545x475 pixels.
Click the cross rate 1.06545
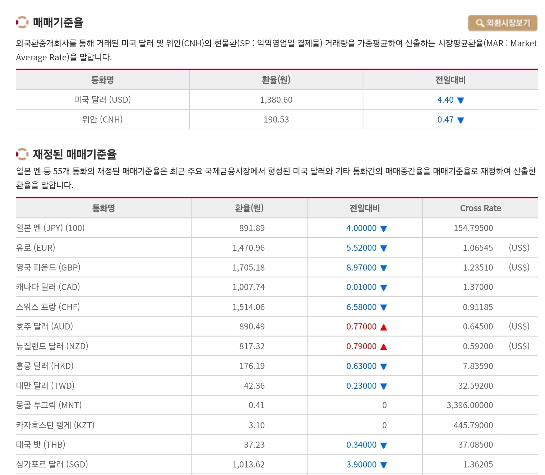coord(478,248)
